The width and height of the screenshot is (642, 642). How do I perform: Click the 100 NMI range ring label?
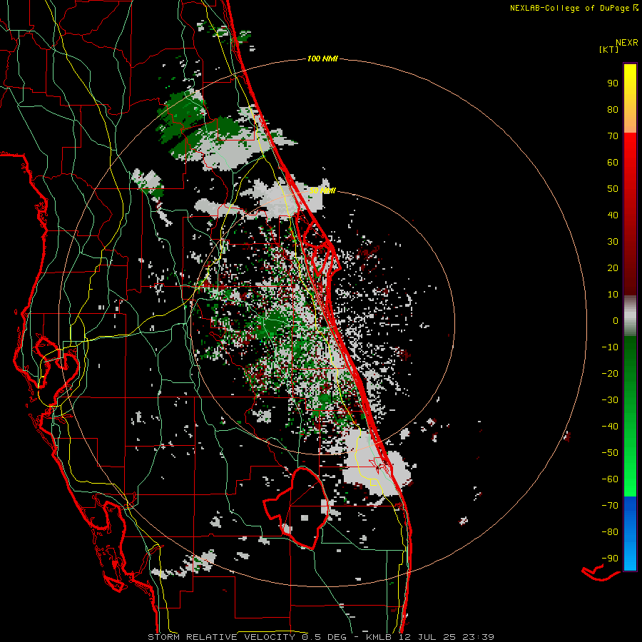click(322, 59)
